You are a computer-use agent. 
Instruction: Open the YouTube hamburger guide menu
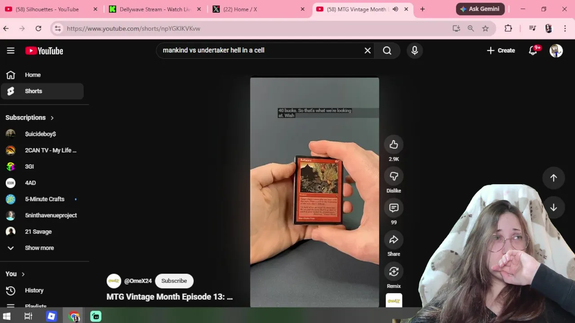pos(11,51)
